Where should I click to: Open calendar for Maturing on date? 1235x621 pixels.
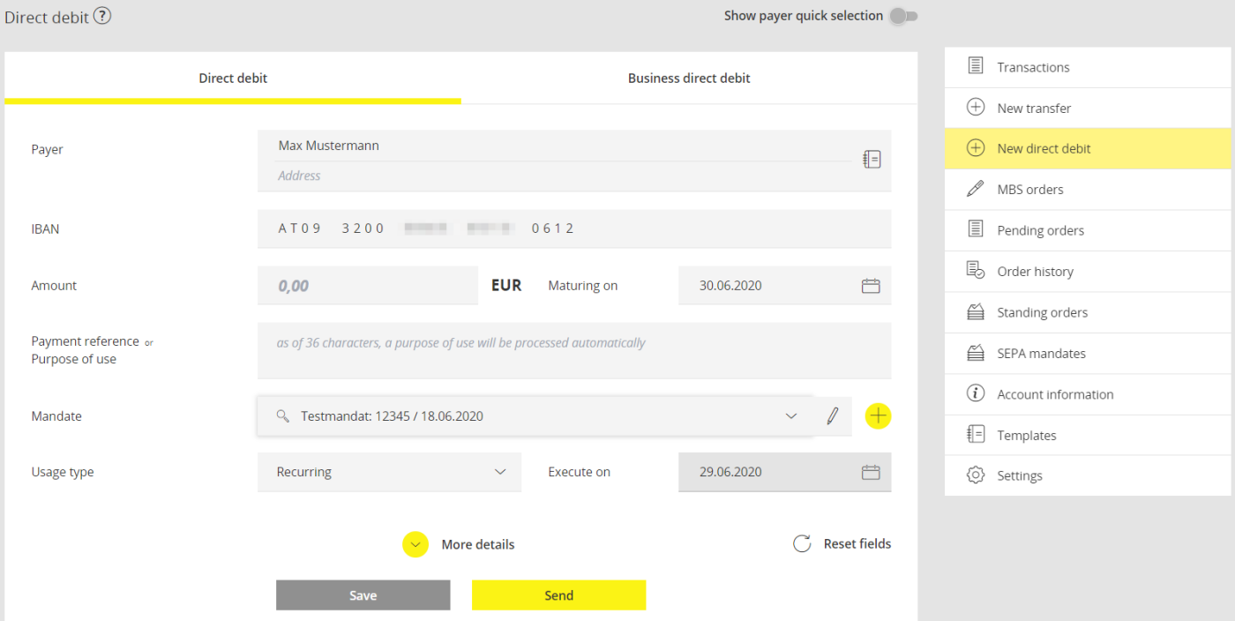[871, 286]
